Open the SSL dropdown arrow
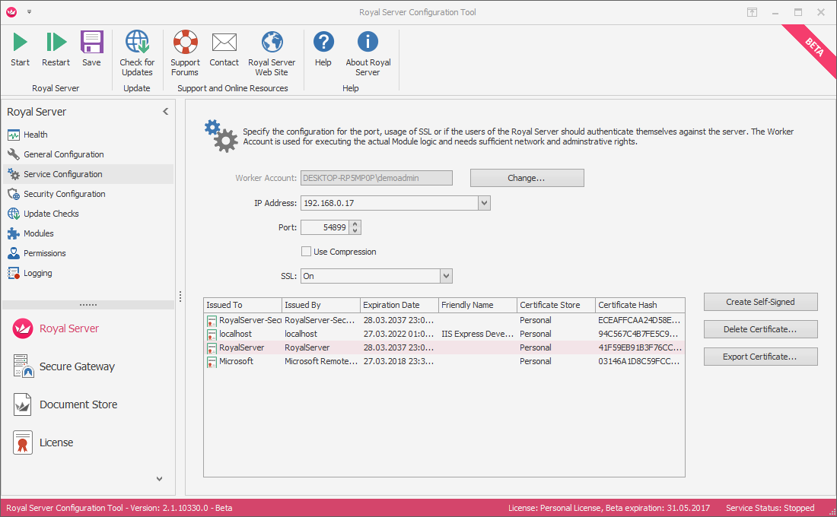This screenshot has height=517, width=837. [446, 276]
